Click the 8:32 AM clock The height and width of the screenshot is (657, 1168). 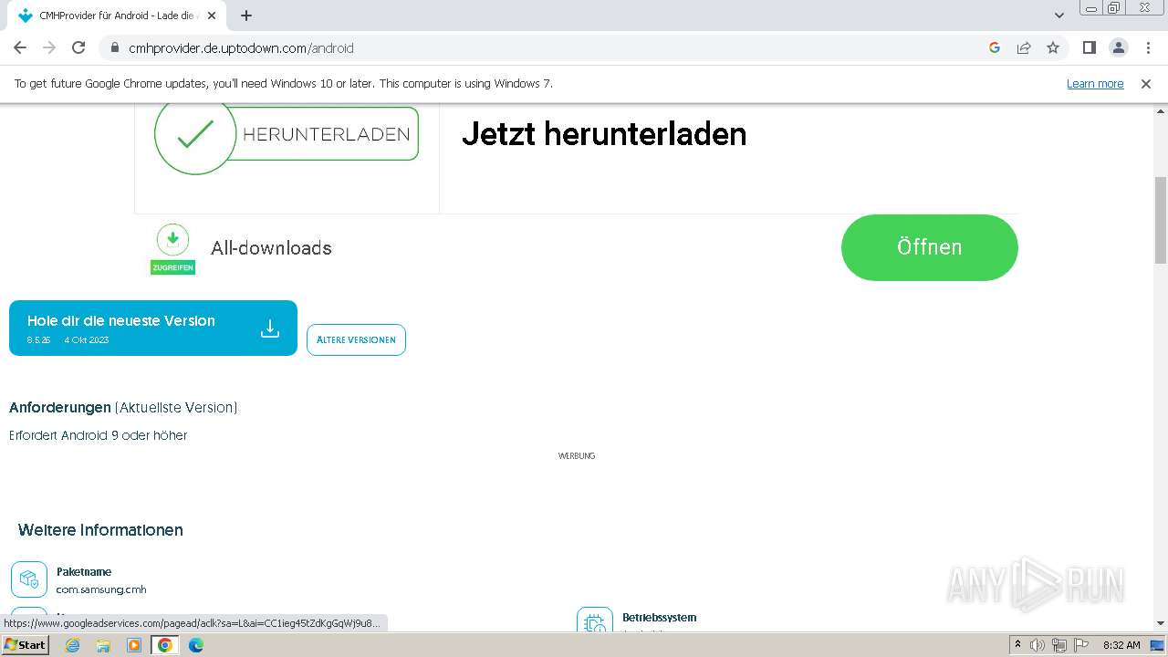pyautogui.click(x=1121, y=645)
